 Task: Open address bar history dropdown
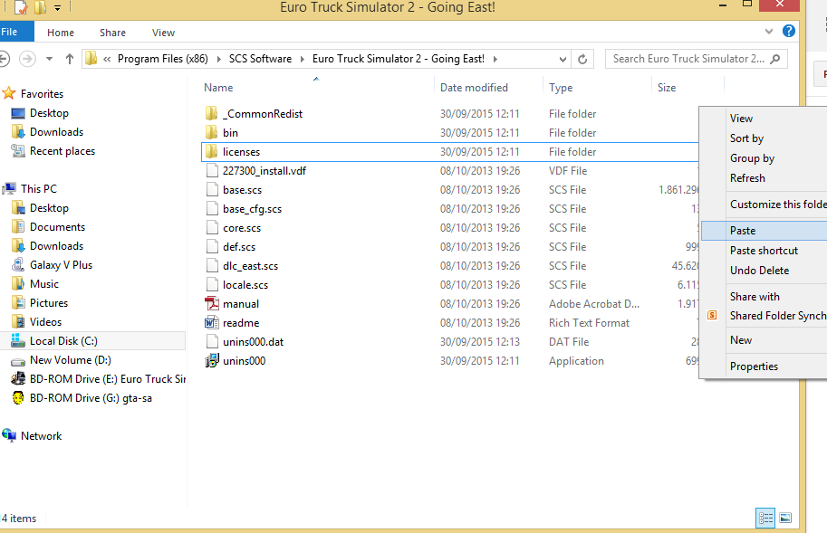pos(563,59)
